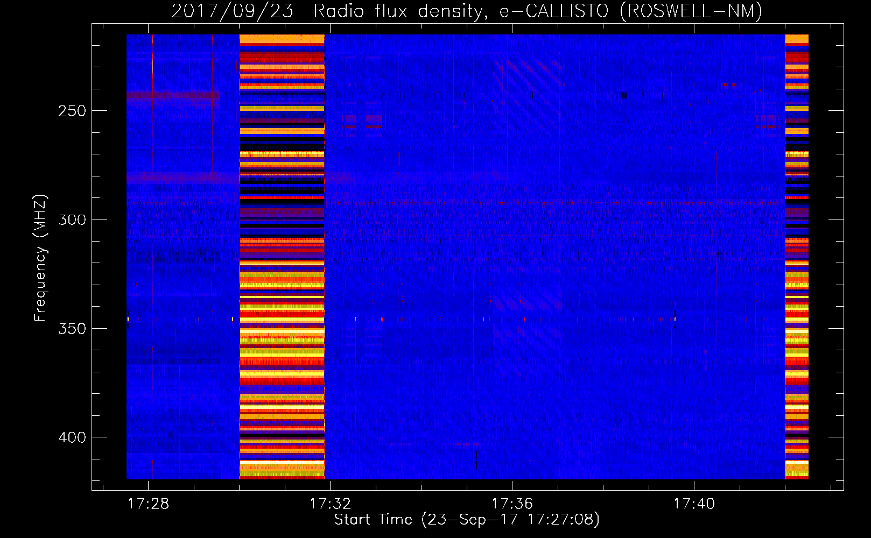
Task: Click the 17:28 time tick label
Action: (148, 504)
